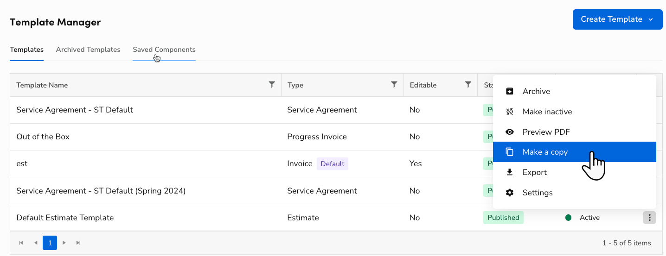
Task: Choose Make a copy from menu
Action: pyautogui.click(x=545, y=152)
